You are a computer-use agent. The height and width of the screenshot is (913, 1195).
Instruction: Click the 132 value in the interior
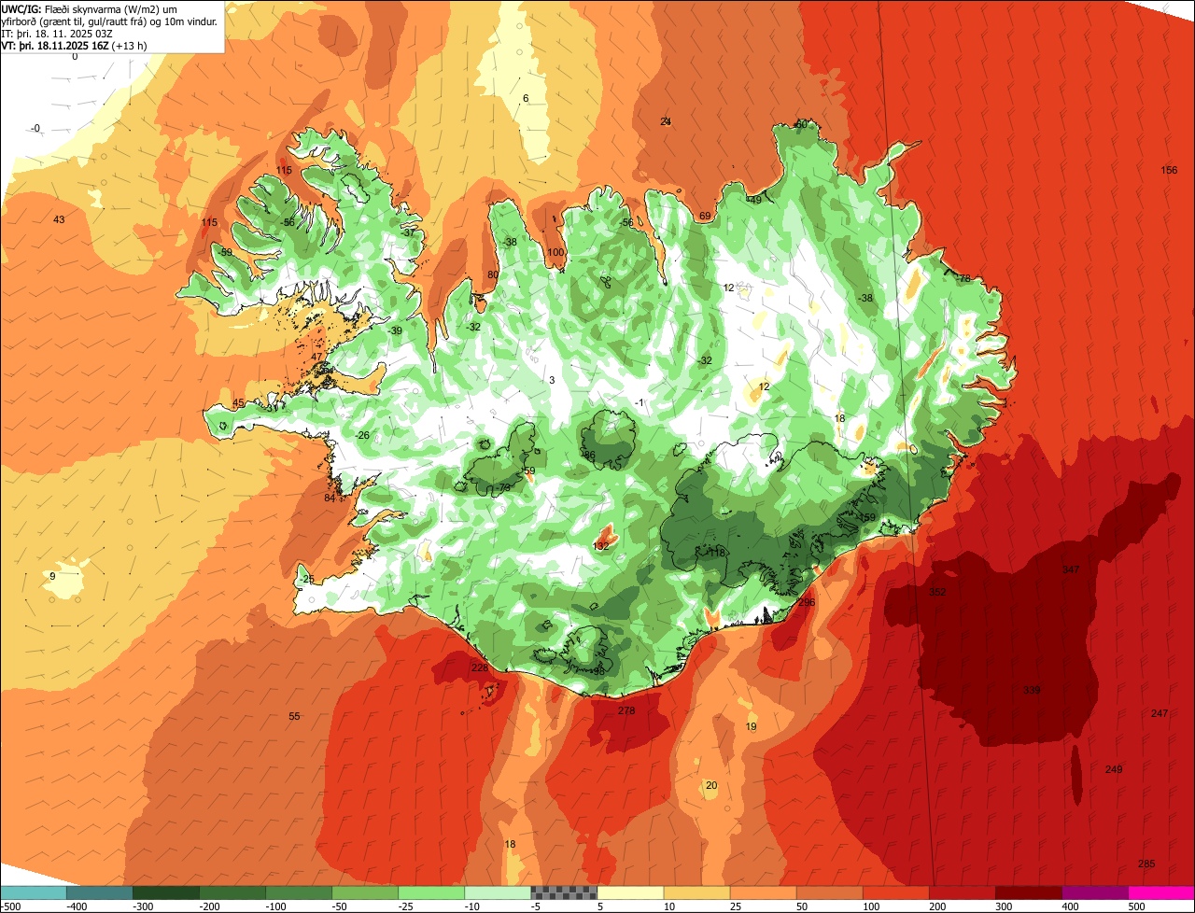[601, 545]
